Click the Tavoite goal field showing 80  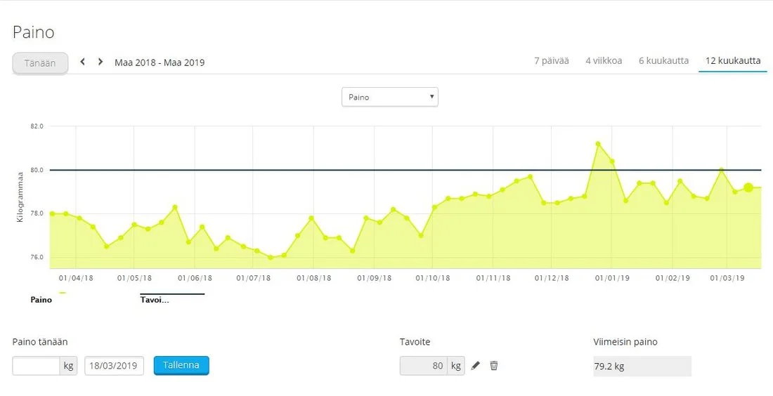[424, 366]
